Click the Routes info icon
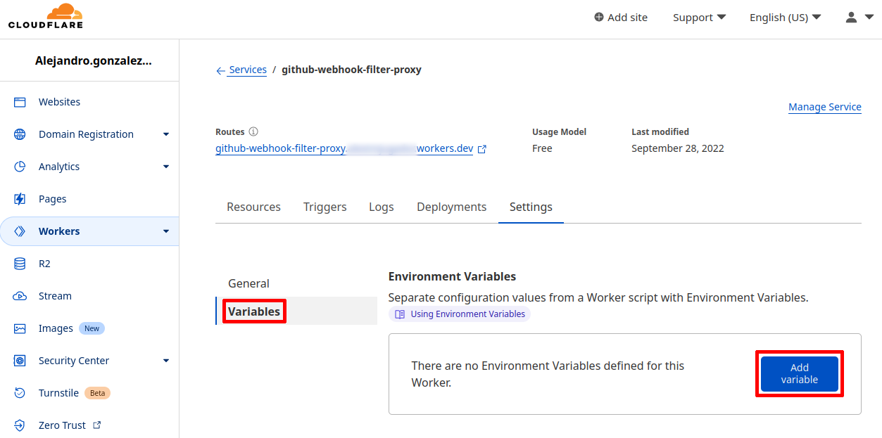Image resolution: width=882 pixels, height=438 pixels. click(x=253, y=131)
